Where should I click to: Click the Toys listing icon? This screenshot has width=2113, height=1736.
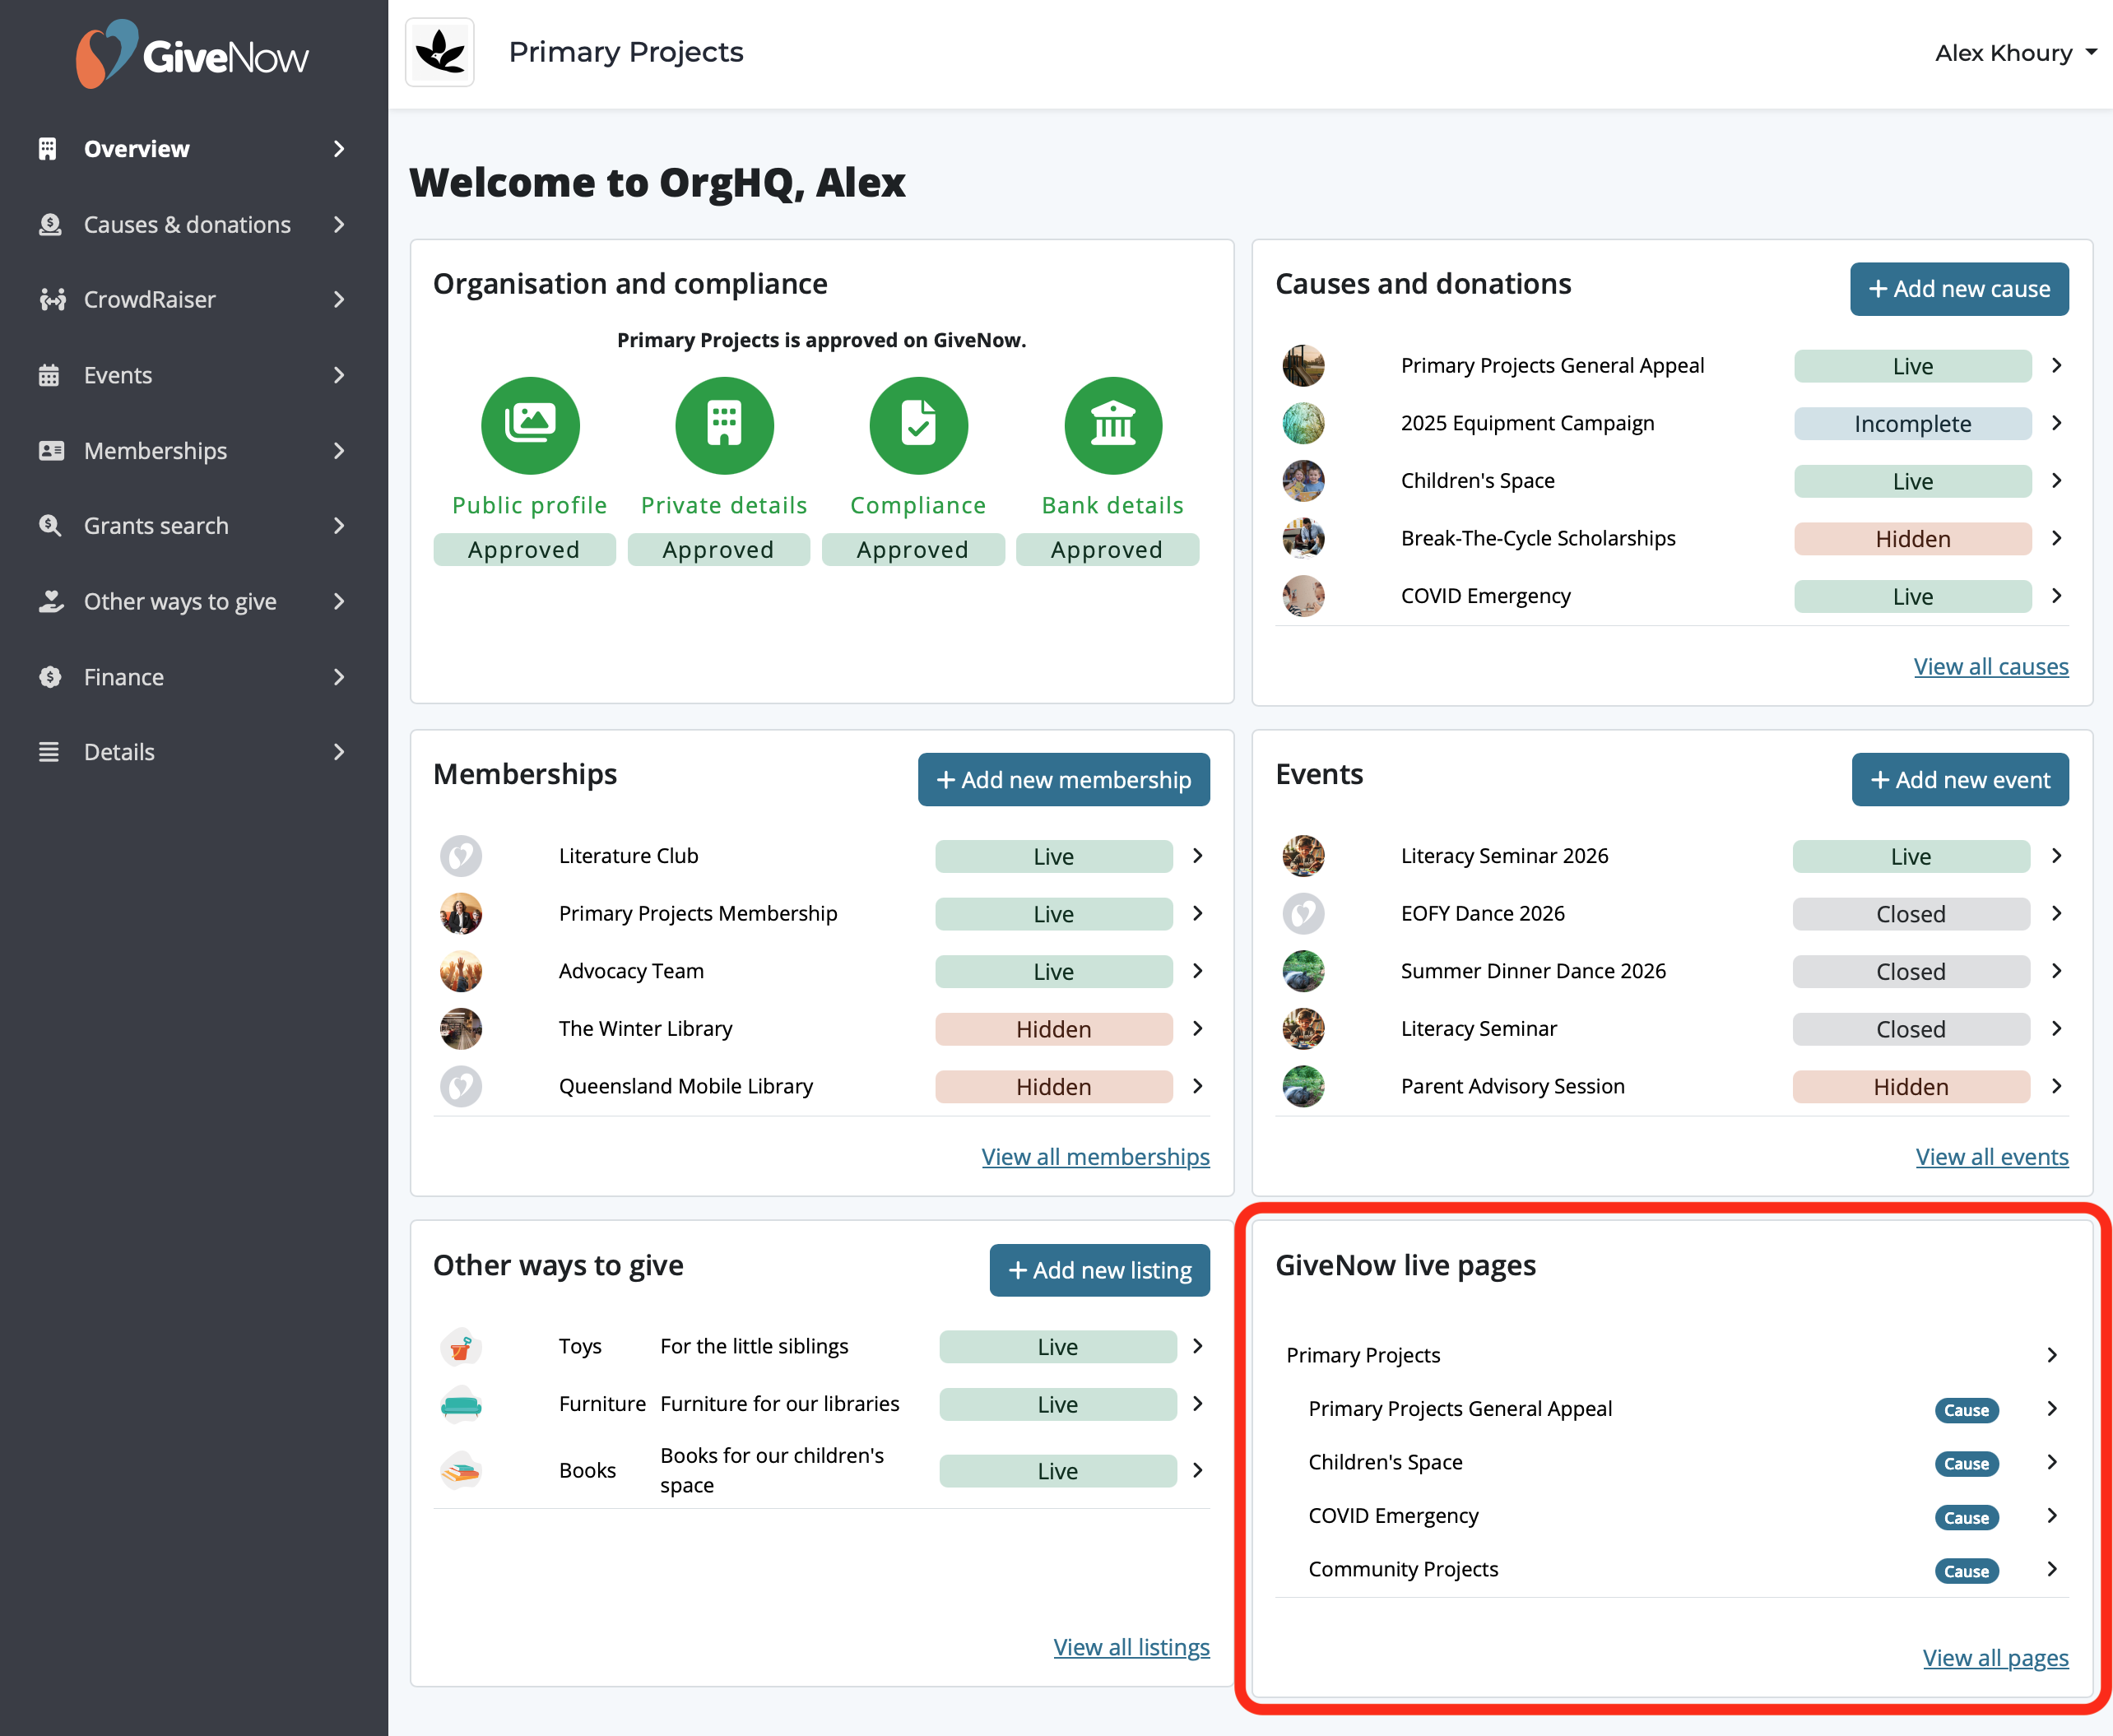coord(461,1347)
